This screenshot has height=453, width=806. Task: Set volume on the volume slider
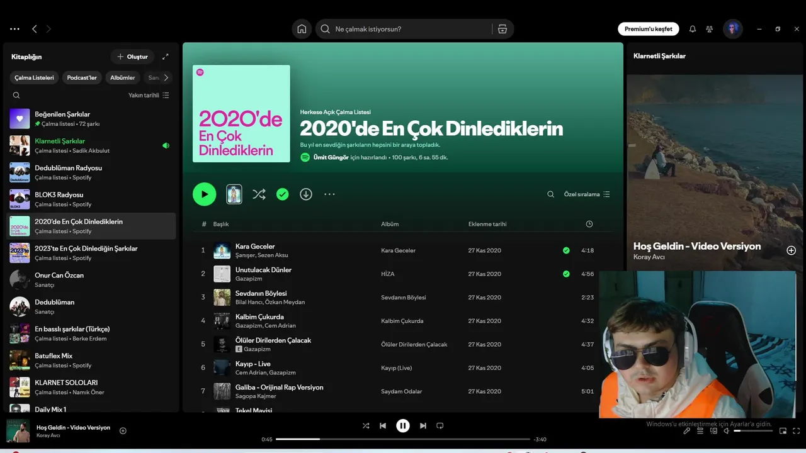point(753,431)
